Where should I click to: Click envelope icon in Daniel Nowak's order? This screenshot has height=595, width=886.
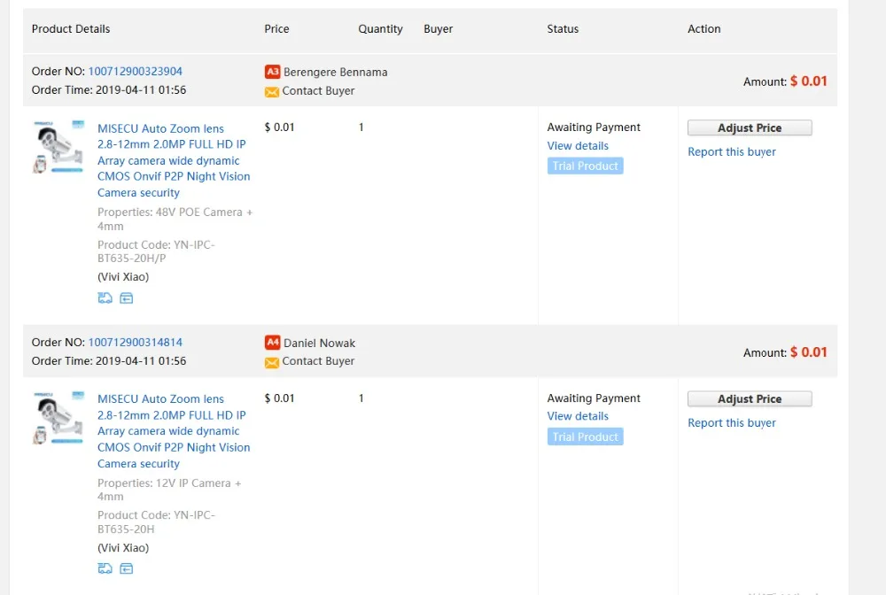click(x=272, y=362)
